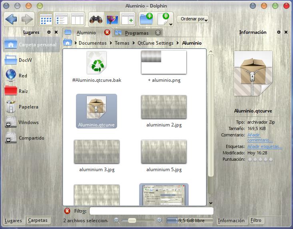
Task: Switch to the Lugares bottom tab
Action: coord(13,220)
